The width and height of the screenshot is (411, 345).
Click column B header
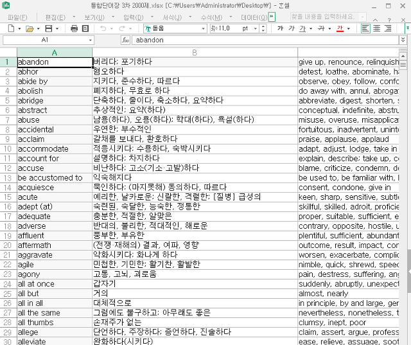194,52
